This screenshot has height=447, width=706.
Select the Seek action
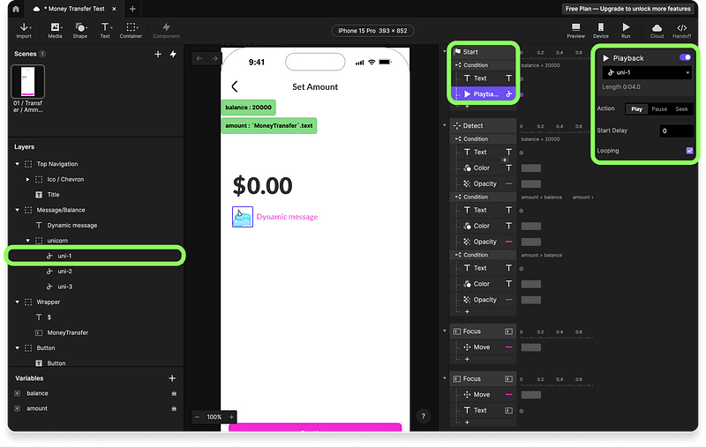point(681,108)
